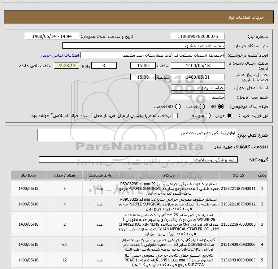The height and width of the screenshot is (269, 278).
Task: Click the DCRB60-G cartridge item description
Action: [169, 244]
